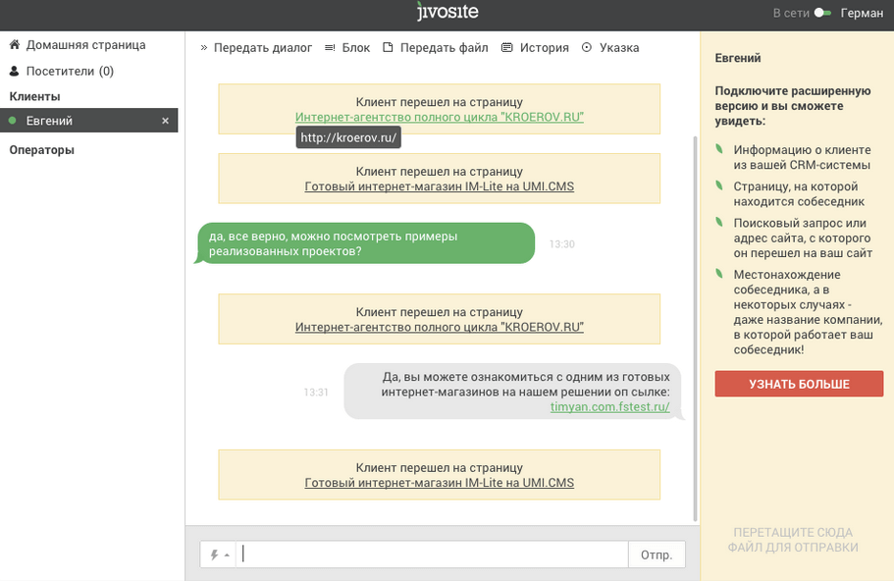
Task: Click the Передать файл document icon
Action: (x=388, y=48)
